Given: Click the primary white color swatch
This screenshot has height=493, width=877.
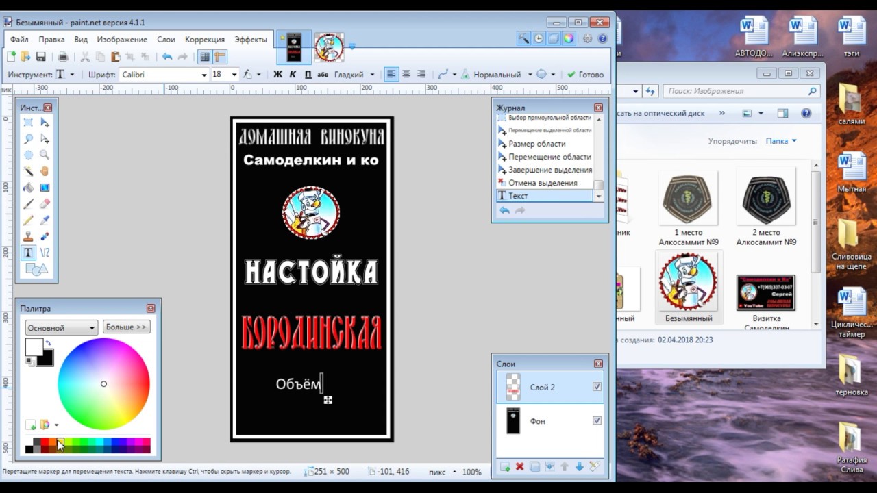Looking at the screenshot, I should [34, 347].
